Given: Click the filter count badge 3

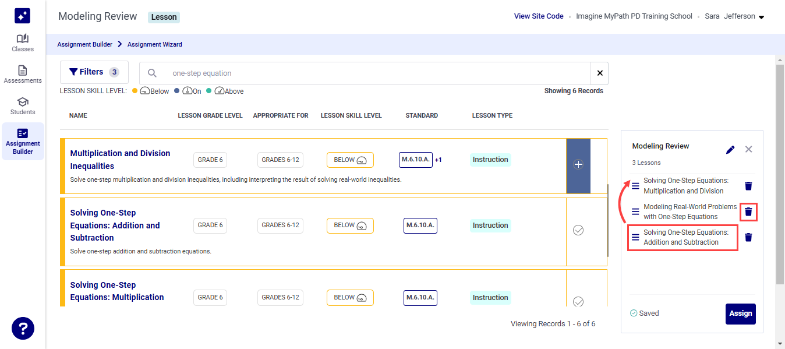Looking at the screenshot, I should tap(114, 72).
